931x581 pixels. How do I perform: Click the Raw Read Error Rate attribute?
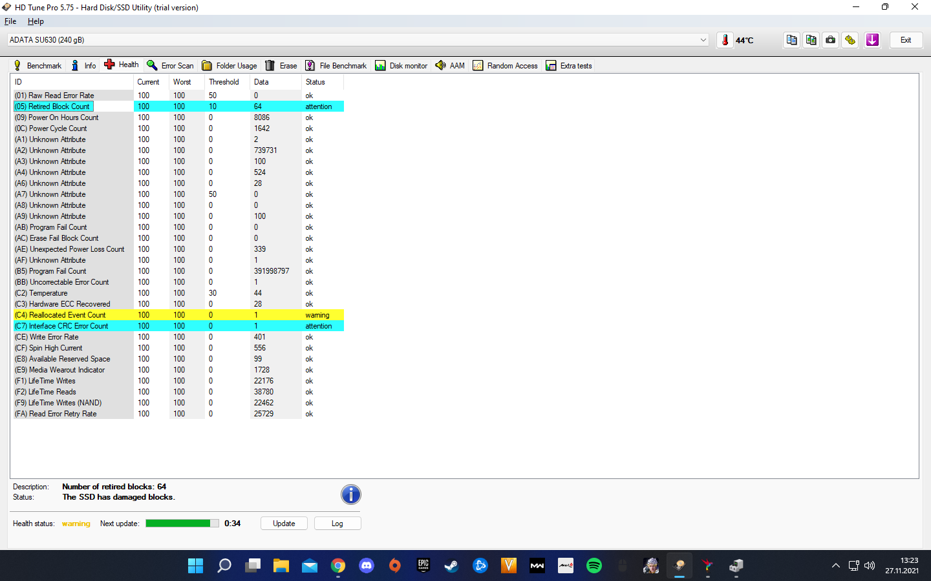click(54, 96)
